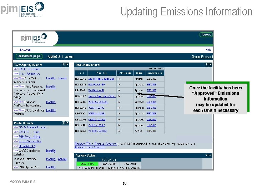Click the Register Import Generator link
Screen dimensions: 257x193
(x=90, y=147)
